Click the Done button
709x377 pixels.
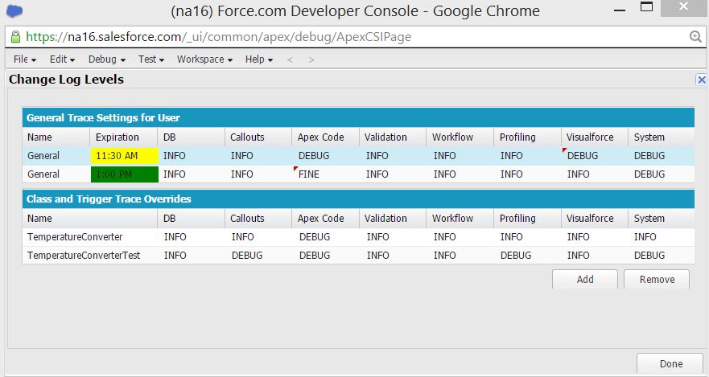[x=671, y=363]
